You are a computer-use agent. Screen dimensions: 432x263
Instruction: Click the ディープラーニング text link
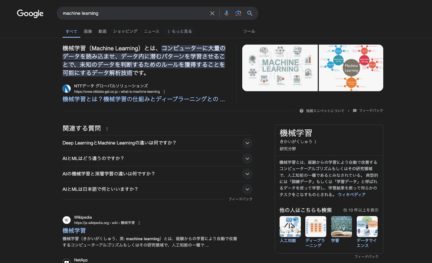(315, 243)
